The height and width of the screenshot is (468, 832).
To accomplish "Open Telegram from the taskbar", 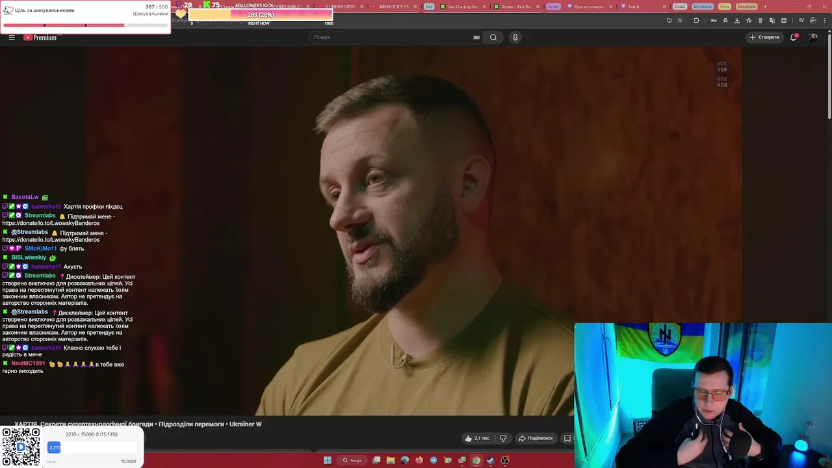I will coord(434,460).
